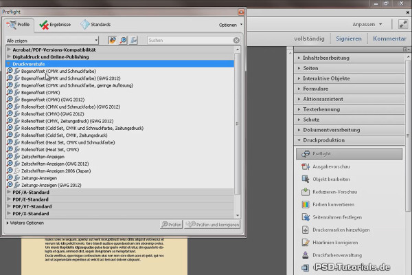Image resolution: width=412 pixels, height=275 pixels.
Task: Expand the PDF/X-Standard group
Action: click(9, 213)
